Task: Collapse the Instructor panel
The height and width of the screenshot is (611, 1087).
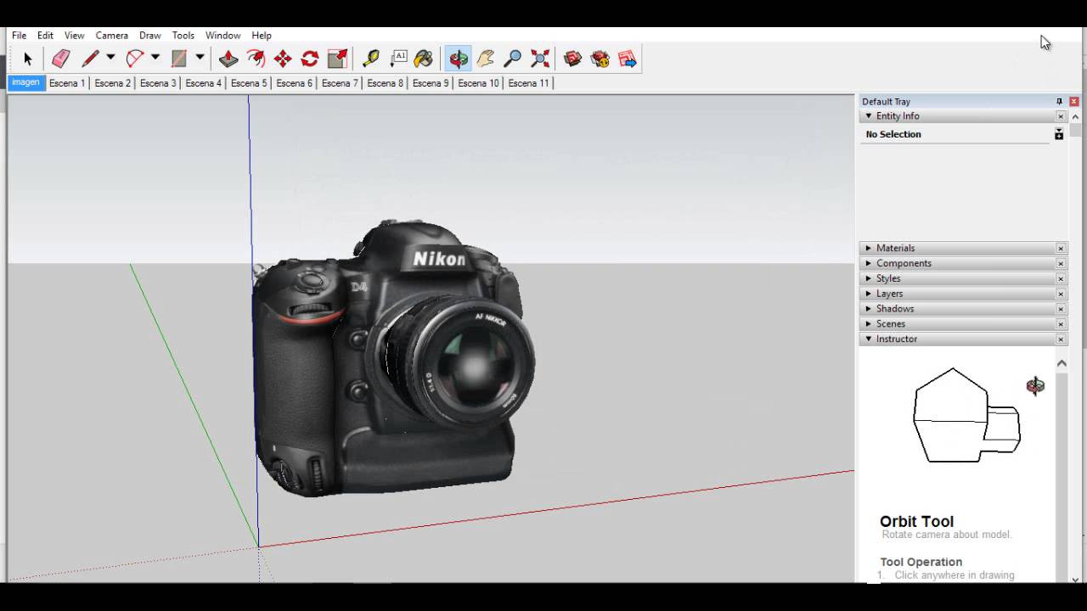Action: coord(868,339)
